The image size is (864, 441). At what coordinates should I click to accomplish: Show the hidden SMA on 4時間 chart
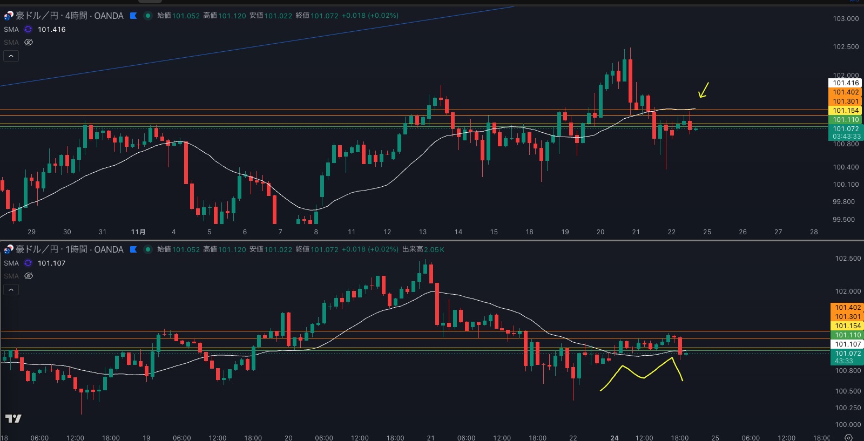point(29,42)
